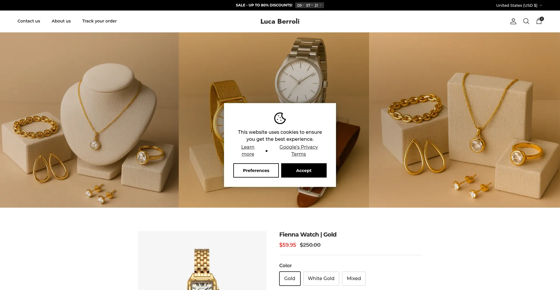Open the shopping bag cart
Image resolution: width=560 pixels, height=290 pixels.
point(539,21)
